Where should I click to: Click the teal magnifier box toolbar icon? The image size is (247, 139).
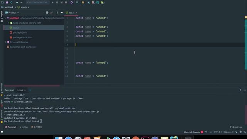pos(98,2)
